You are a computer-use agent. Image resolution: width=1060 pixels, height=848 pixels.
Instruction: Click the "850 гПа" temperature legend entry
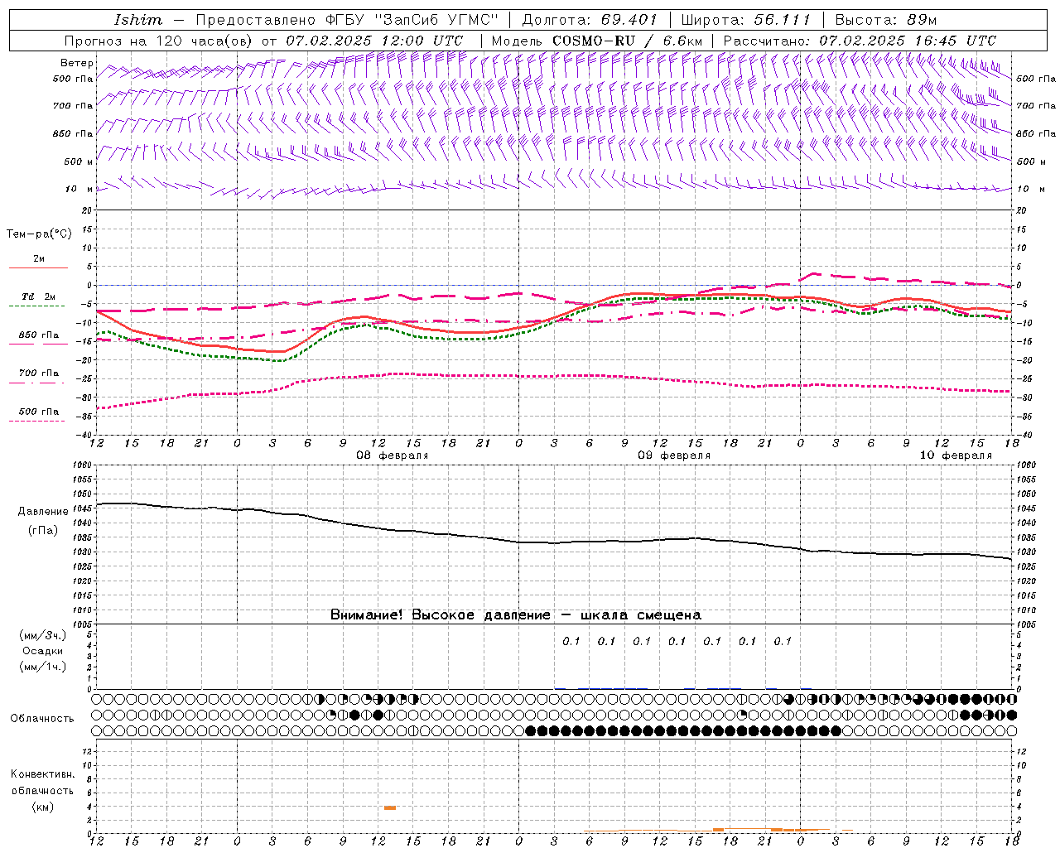(38, 335)
